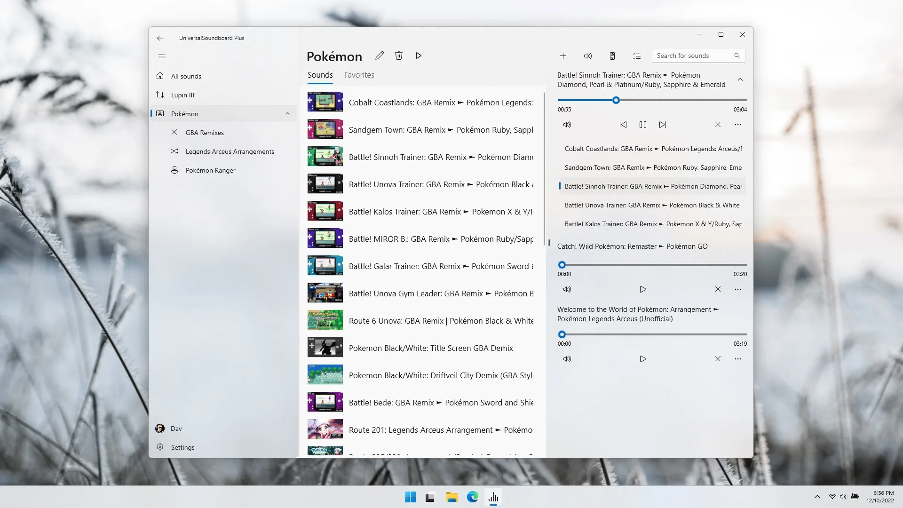Adjust volume of Catch! Wild Pokémon player
Image resolution: width=903 pixels, height=508 pixels.
click(x=567, y=289)
